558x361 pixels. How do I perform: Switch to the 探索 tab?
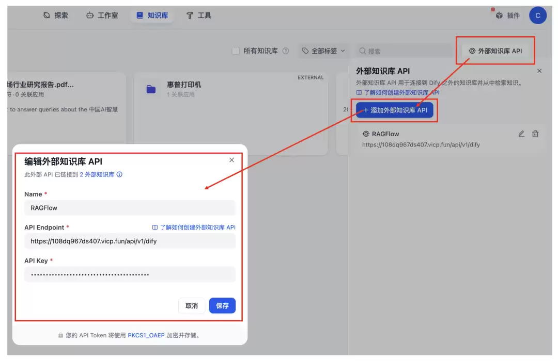point(55,15)
